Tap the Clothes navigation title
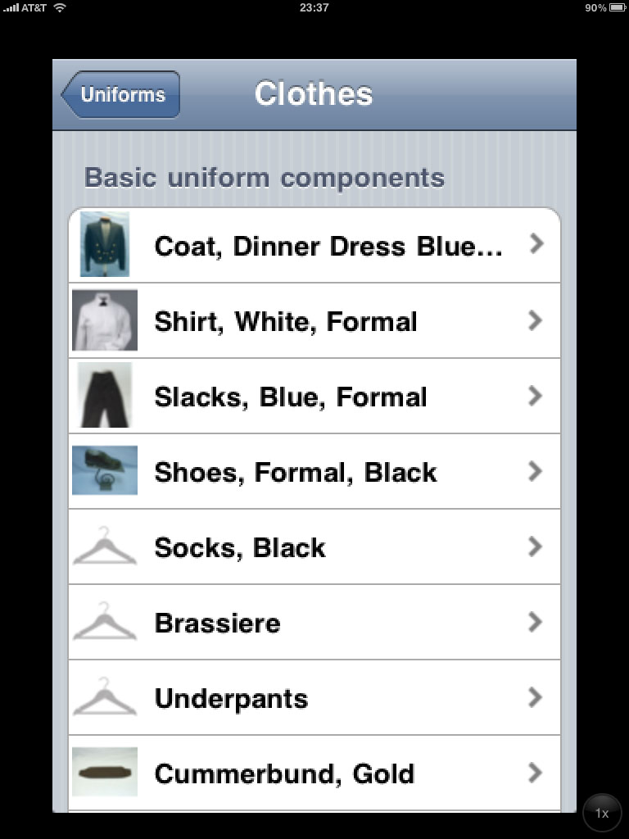Image resolution: width=629 pixels, height=839 pixels. [x=314, y=94]
